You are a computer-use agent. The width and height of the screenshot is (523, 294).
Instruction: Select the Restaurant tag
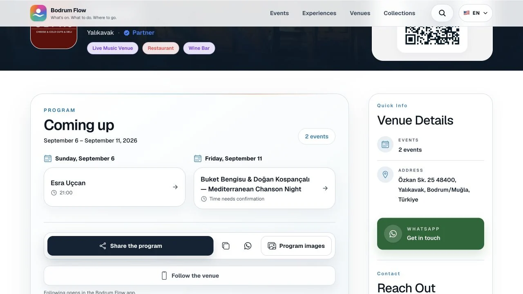[x=161, y=48]
